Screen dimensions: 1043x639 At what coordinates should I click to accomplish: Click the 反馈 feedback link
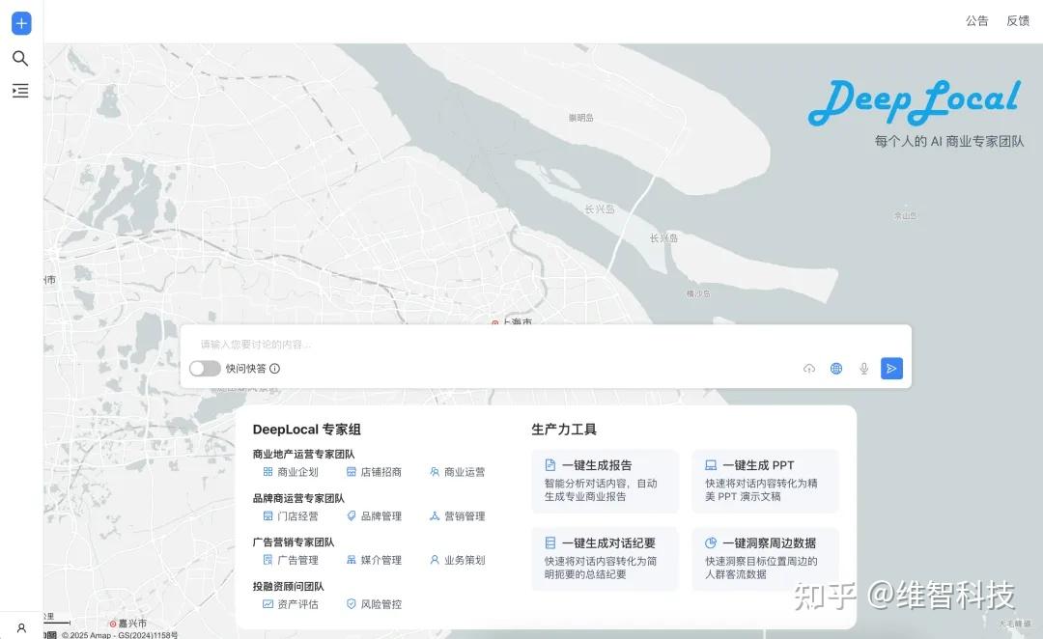pyautogui.click(x=1019, y=20)
